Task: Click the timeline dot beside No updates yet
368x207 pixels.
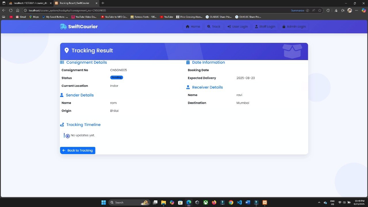Action: point(68,136)
